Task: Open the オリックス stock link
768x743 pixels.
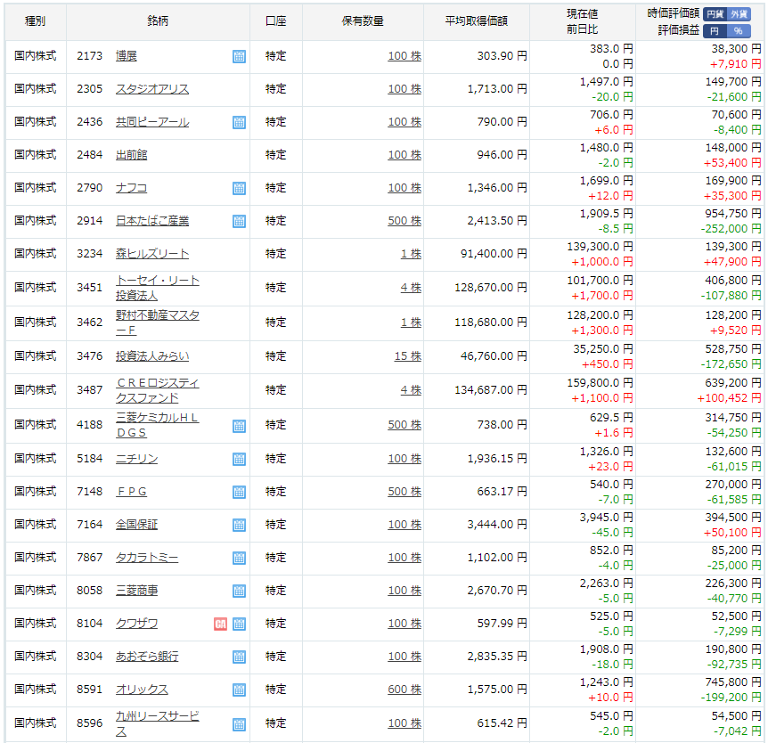Action: click(142, 690)
